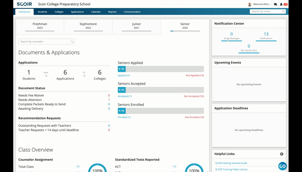Open SCOIR Getting Started Guide link

pyautogui.click(x=231, y=163)
